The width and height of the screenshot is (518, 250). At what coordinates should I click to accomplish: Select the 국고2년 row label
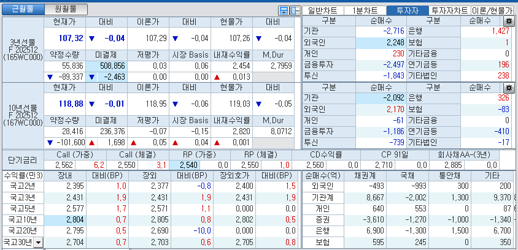pos(23,186)
